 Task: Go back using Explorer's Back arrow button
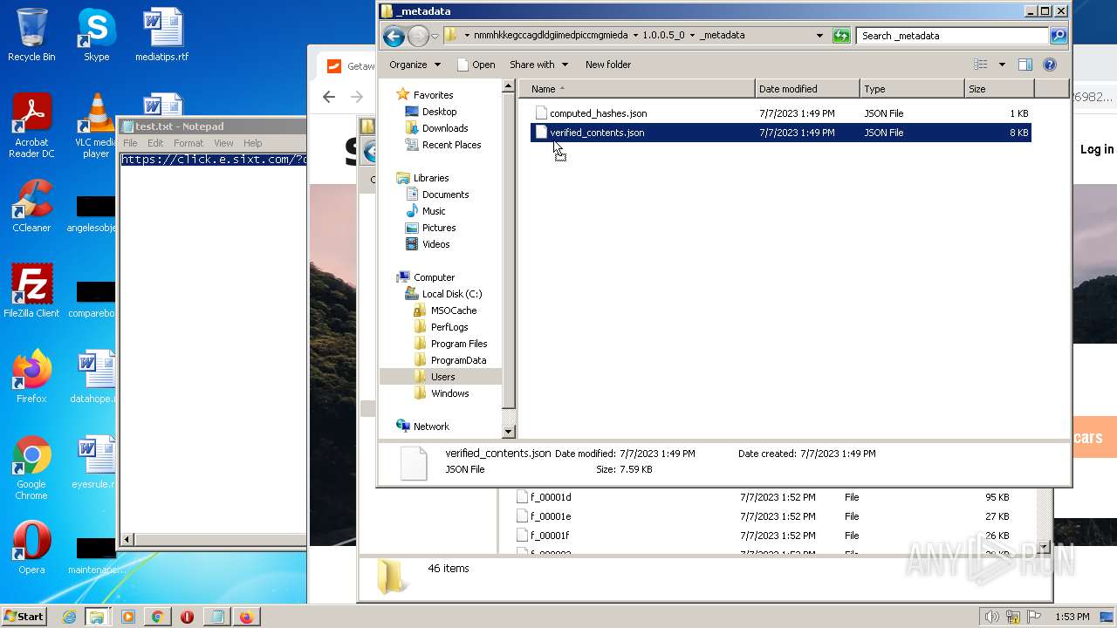tap(394, 36)
